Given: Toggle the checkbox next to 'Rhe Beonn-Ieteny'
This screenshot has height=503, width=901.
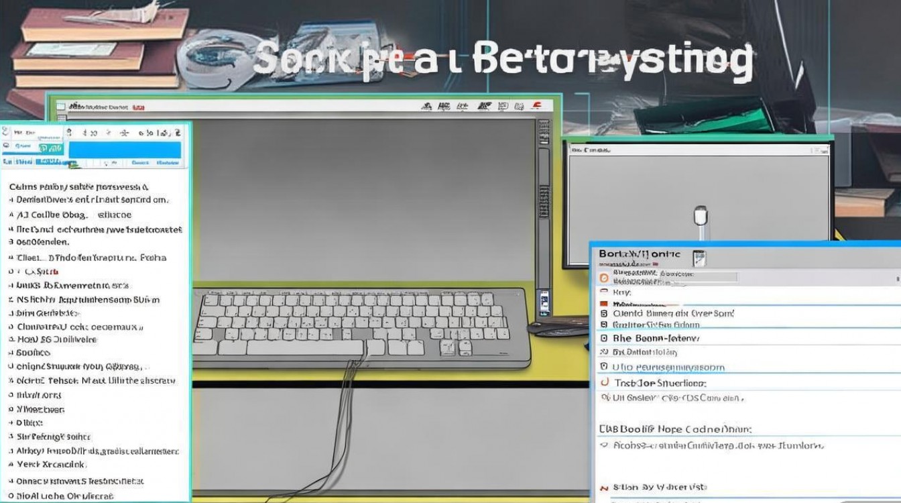Looking at the screenshot, I should pos(604,339).
